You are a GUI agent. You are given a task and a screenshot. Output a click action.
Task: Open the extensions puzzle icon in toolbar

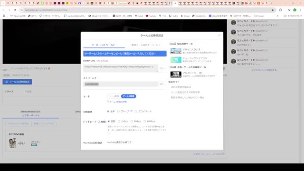point(281,10)
